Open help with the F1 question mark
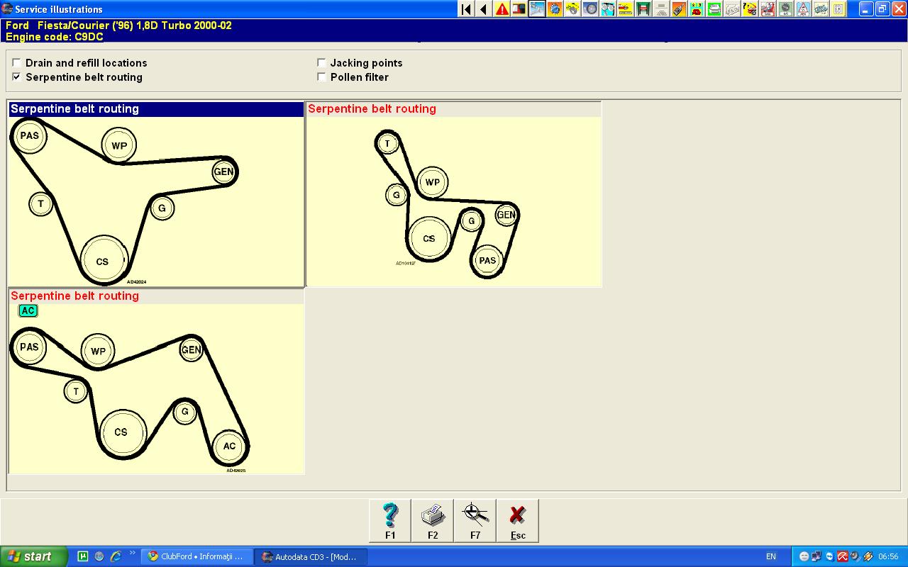The height and width of the screenshot is (567, 908). [x=390, y=520]
